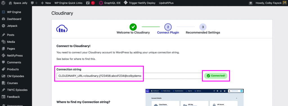This screenshot has height=106, width=288.
Task: Click the user avatar image
Action: tap(285, 3)
